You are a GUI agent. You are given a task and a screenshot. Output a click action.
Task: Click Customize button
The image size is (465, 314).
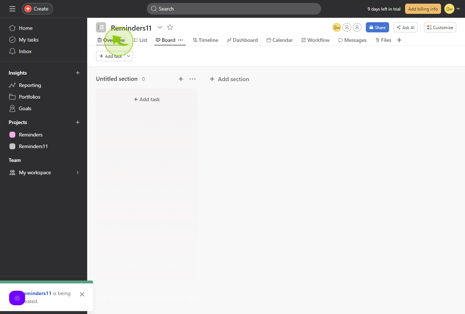[x=440, y=27]
